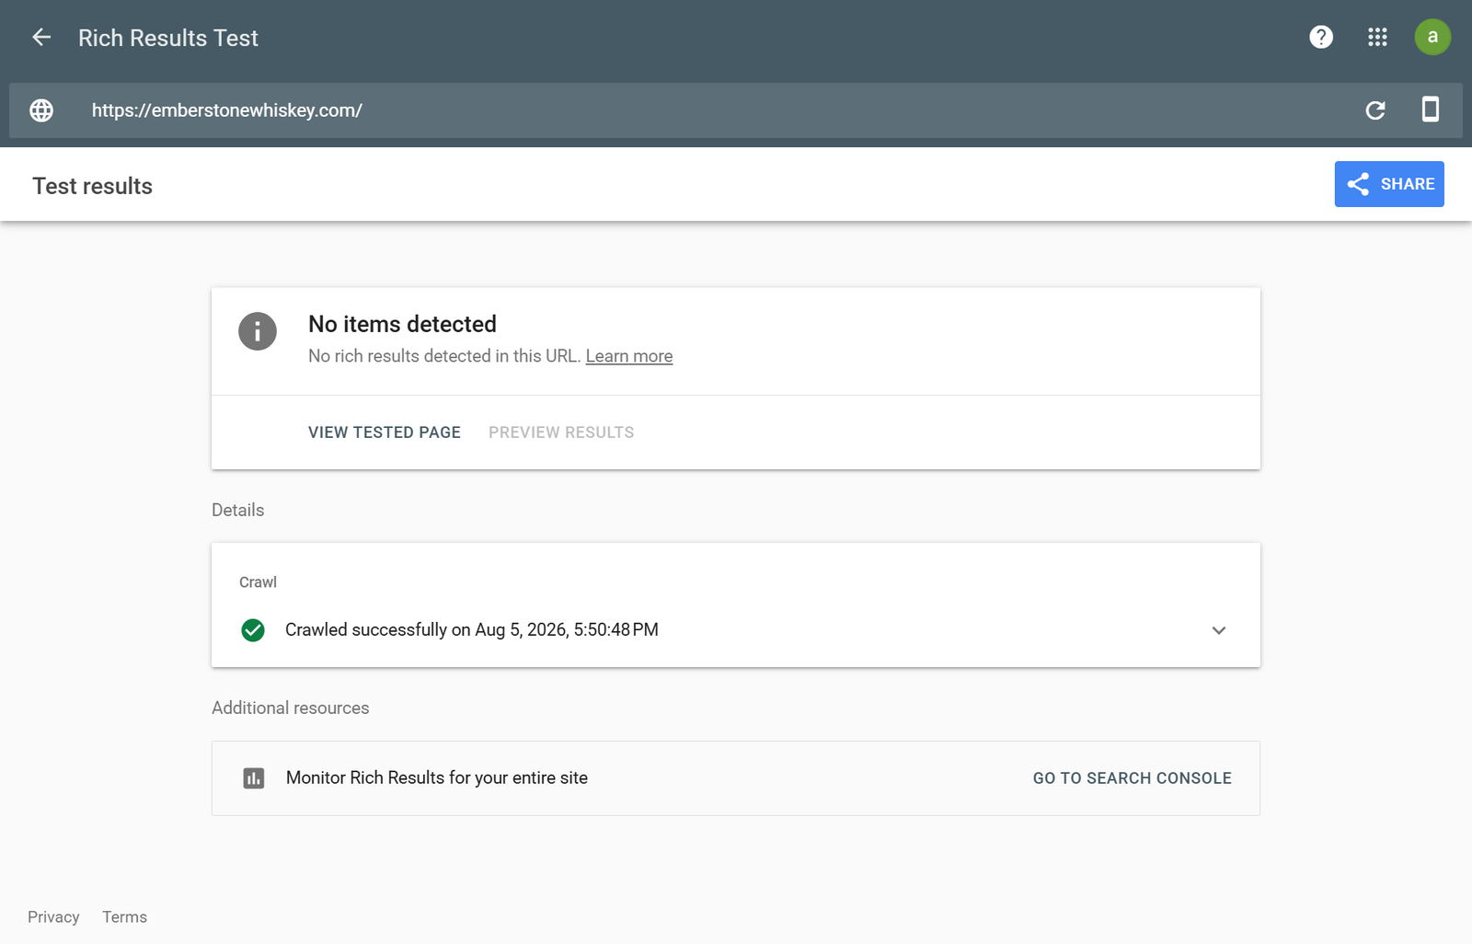1472x944 pixels.
Task: Click the Details section label
Action: tap(238, 511)
